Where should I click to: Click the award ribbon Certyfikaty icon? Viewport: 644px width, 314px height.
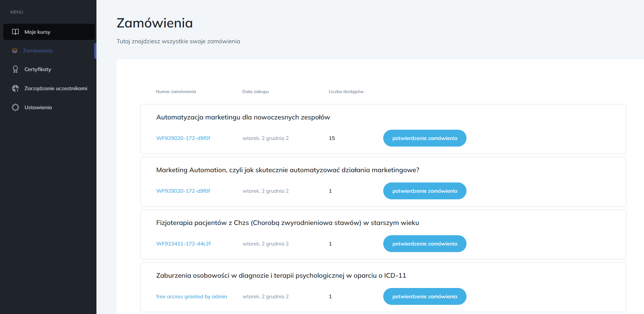15,69
